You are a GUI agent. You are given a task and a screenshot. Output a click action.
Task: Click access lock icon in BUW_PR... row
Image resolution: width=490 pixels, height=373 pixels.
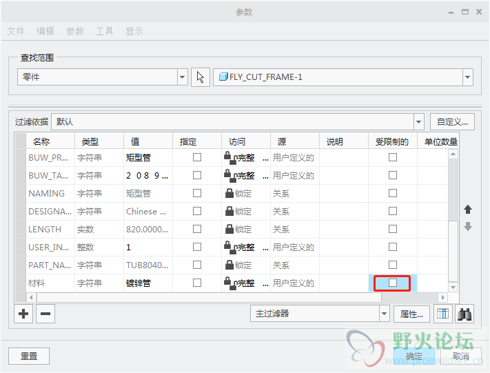[x=231, y=158]
